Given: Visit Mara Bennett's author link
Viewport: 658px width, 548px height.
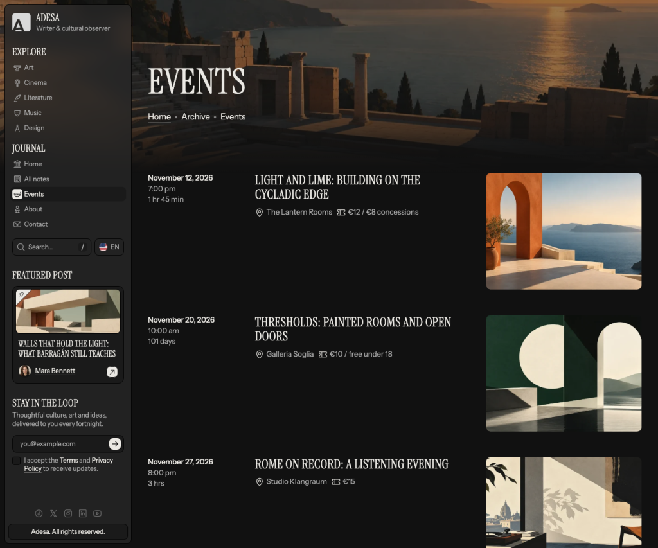Looking at the screenshot, I should tap(55, 371).
